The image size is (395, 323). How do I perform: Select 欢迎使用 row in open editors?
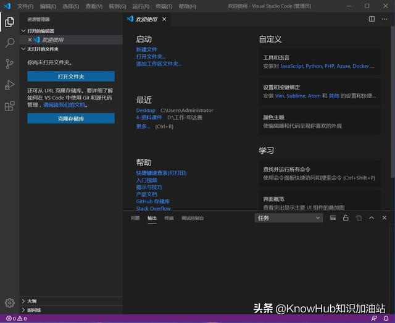(72, 40)
